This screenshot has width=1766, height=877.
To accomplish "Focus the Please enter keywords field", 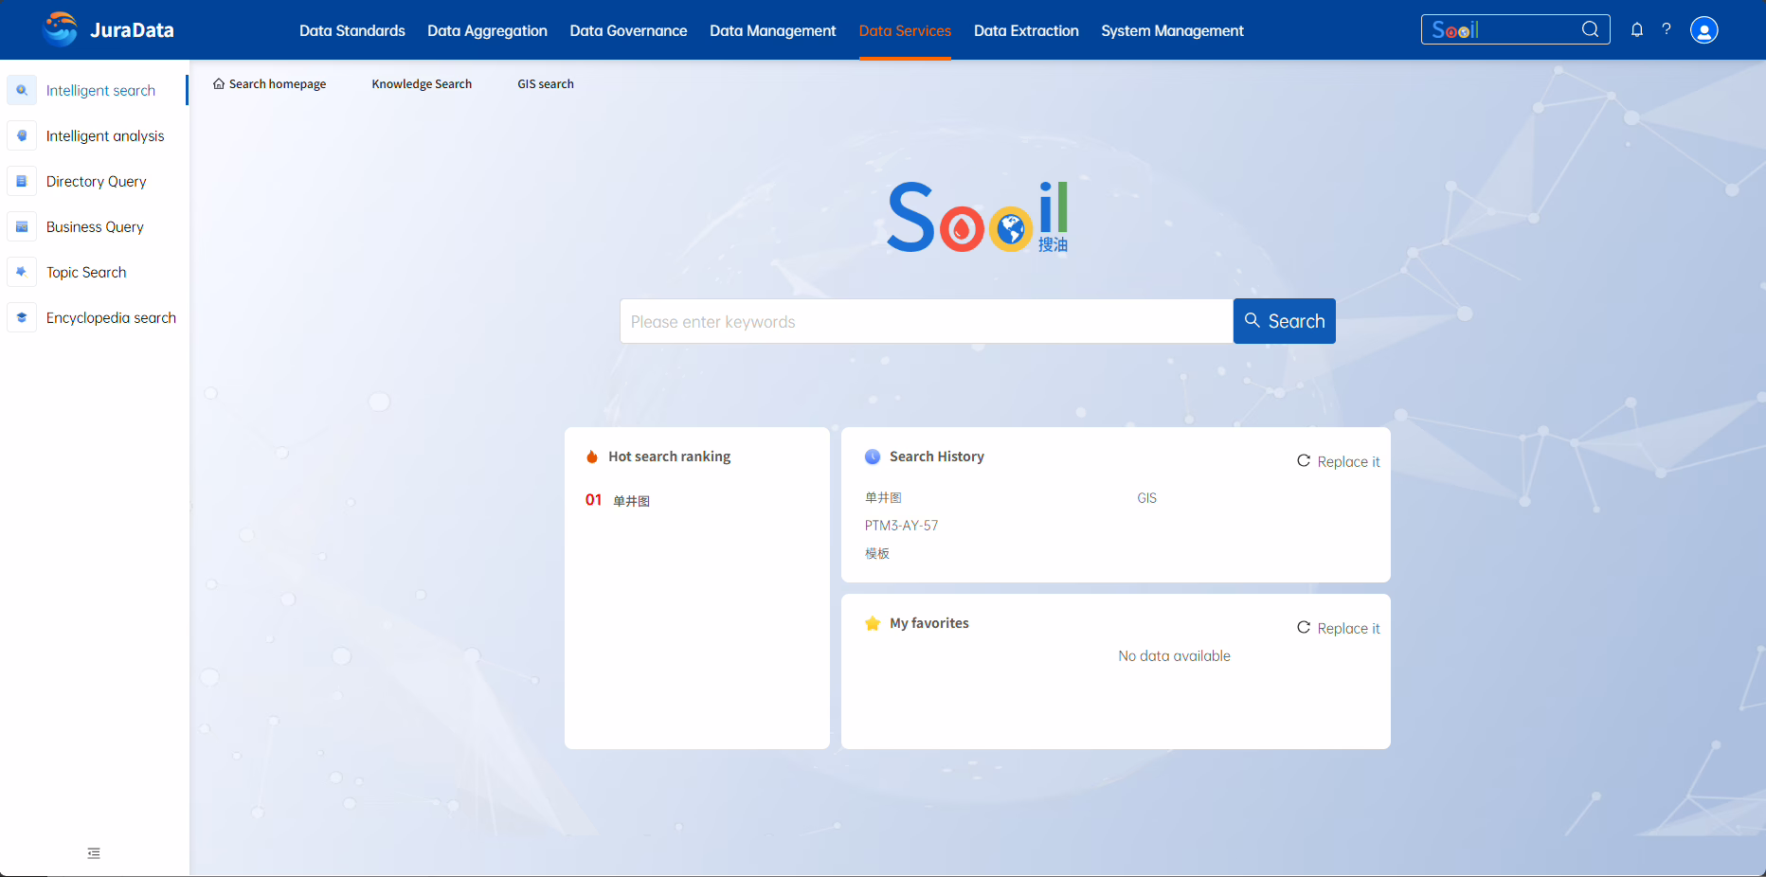I will pyautogui.click(x=926, y=322).
